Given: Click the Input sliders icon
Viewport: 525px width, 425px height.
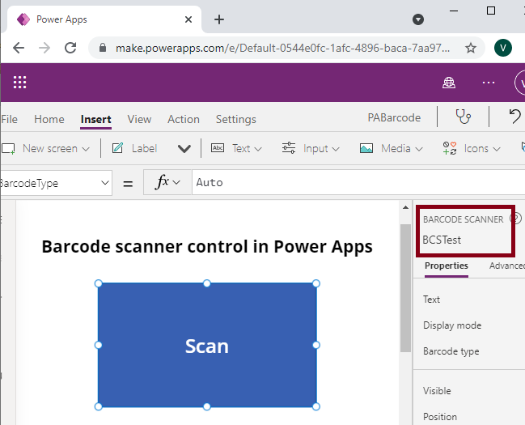Looking at the screenshot, I should 289,148.
